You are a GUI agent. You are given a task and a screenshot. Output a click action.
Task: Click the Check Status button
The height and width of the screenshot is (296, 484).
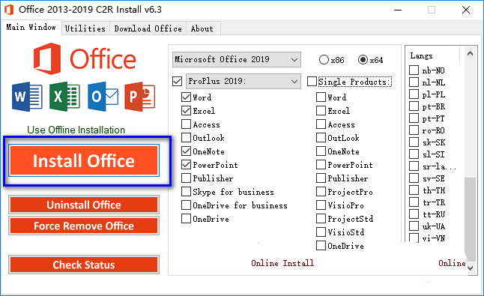click(84, 265)
